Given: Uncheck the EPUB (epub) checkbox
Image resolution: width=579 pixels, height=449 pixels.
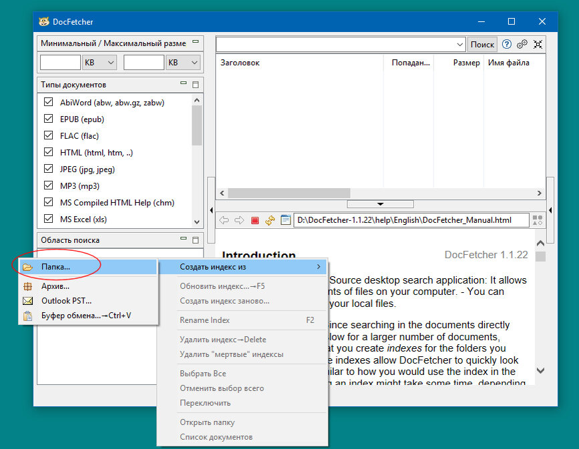Looking at the screenshot, I should pos(48,119).
